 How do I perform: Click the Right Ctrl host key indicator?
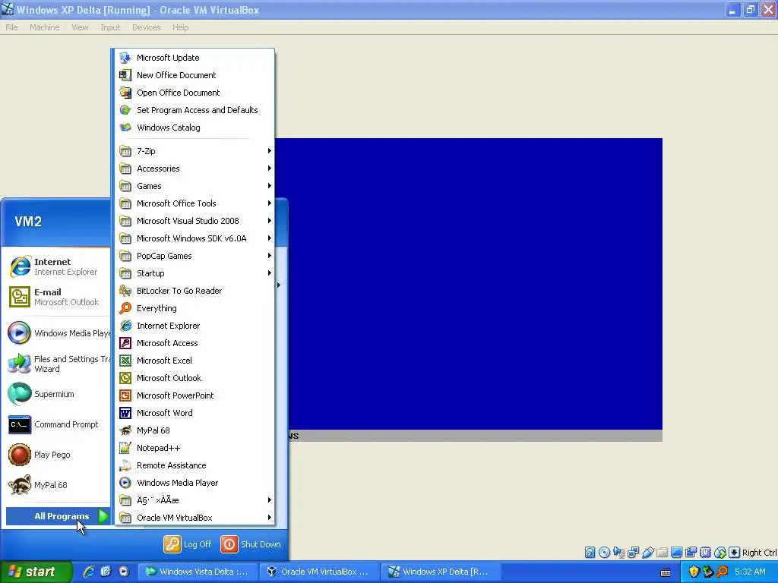pyautogui.click(x=759, y=553)
